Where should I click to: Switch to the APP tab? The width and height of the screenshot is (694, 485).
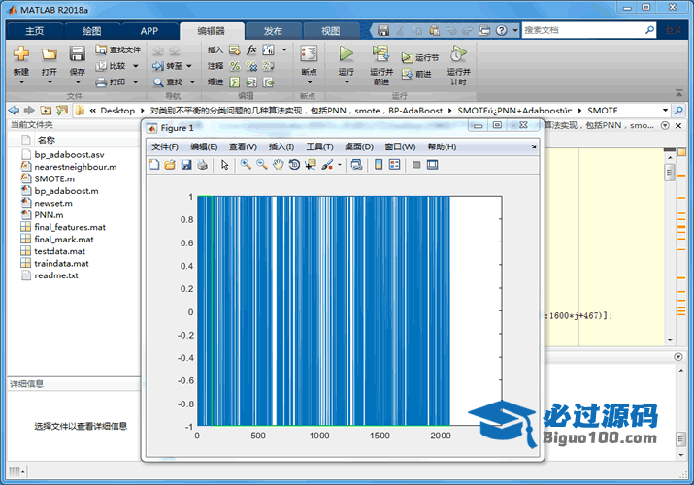tap(149, 31)
